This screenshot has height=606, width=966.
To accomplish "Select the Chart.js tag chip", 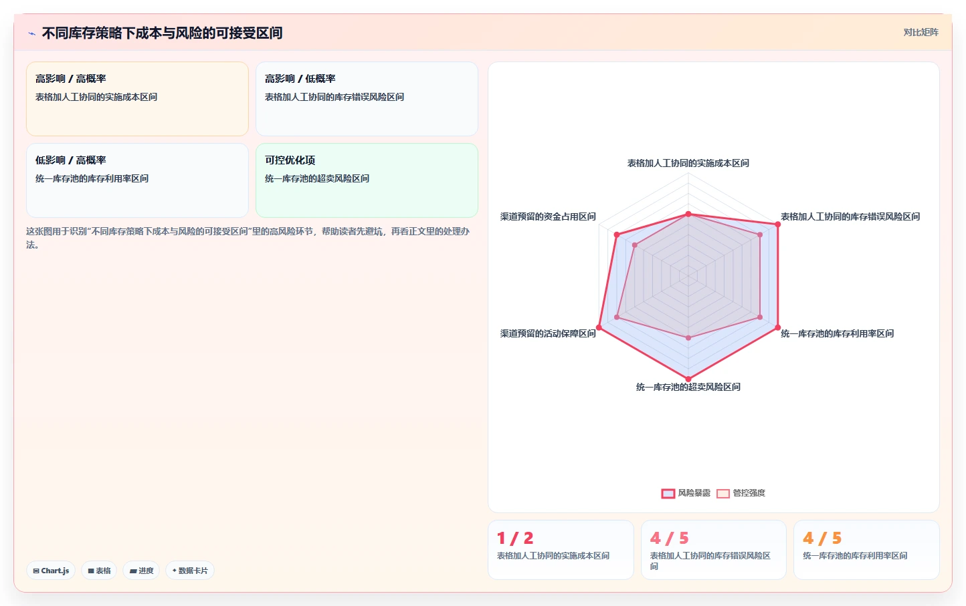I will point(51,571).
